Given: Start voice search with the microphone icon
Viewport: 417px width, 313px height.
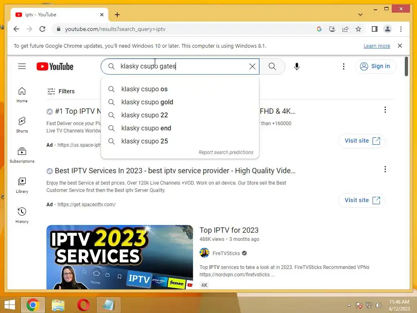Looking at the screenshot, I should 297,66.
